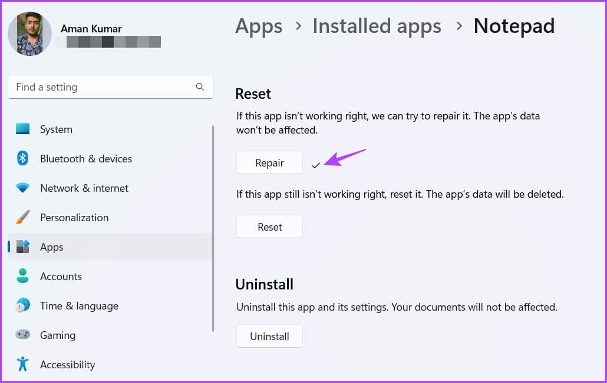The height and width of the screenshot is (383, 607).
Task: Click the Apps icon in sidebar
Action: [22, 247]
